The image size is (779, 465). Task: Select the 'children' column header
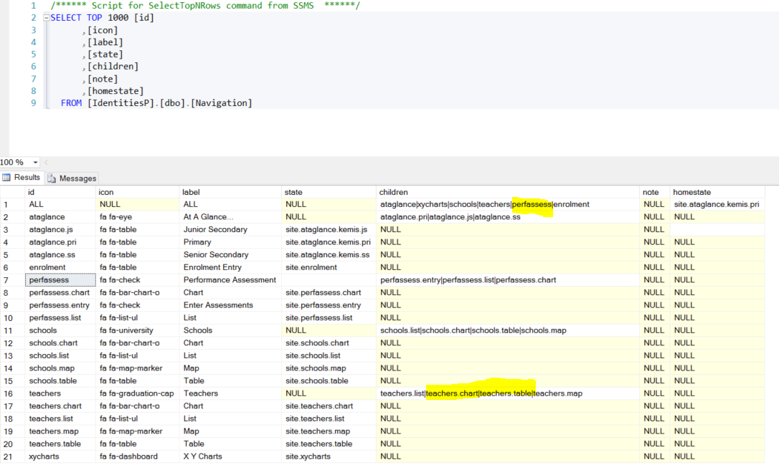(x=394, y=192)
